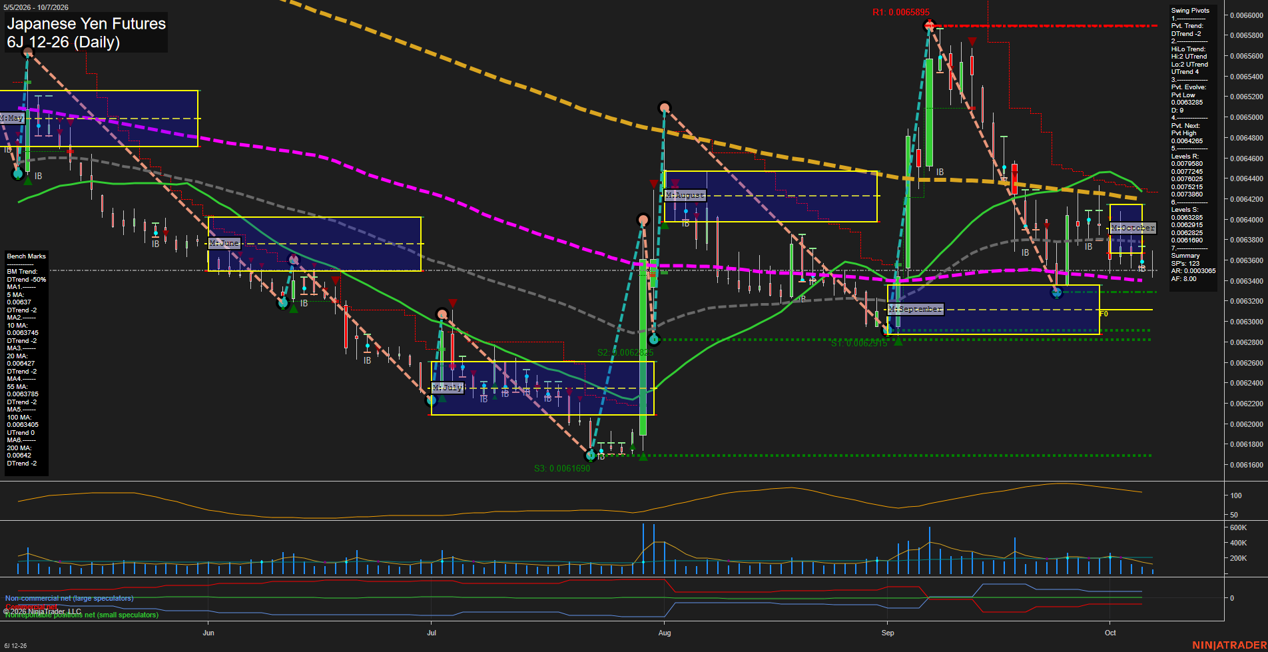
Task: Select the 6J 12-26 (Daily) instrument label
Action: (x=63, y=42)
